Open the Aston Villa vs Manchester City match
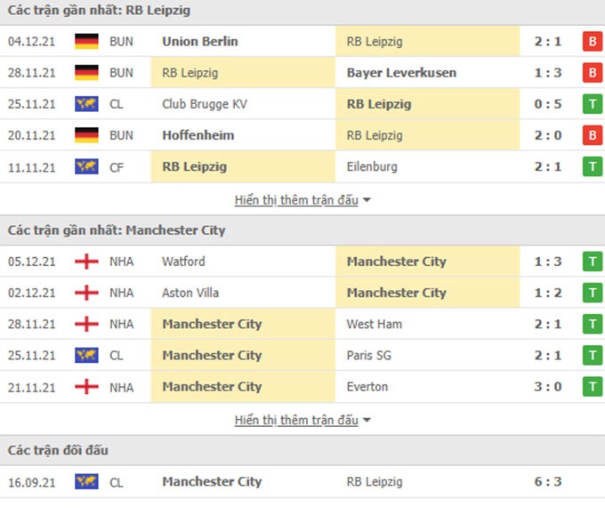 point(302,293)
